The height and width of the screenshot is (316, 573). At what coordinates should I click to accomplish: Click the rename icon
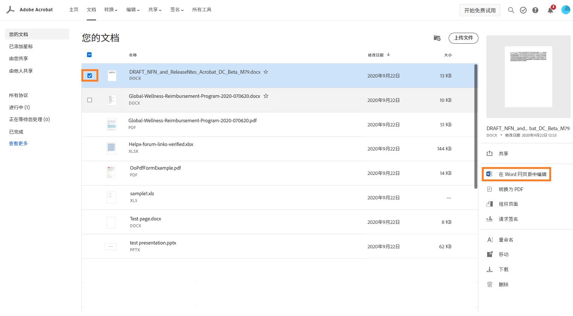click(x=490, y=240)
